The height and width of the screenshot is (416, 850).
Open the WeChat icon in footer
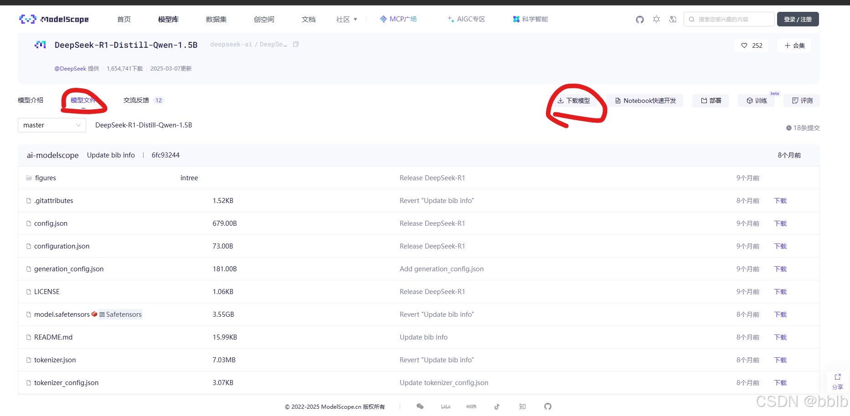[x=420, y=406]
